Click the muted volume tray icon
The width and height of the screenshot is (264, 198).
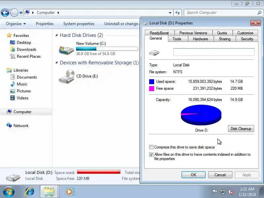click(231, 192)
